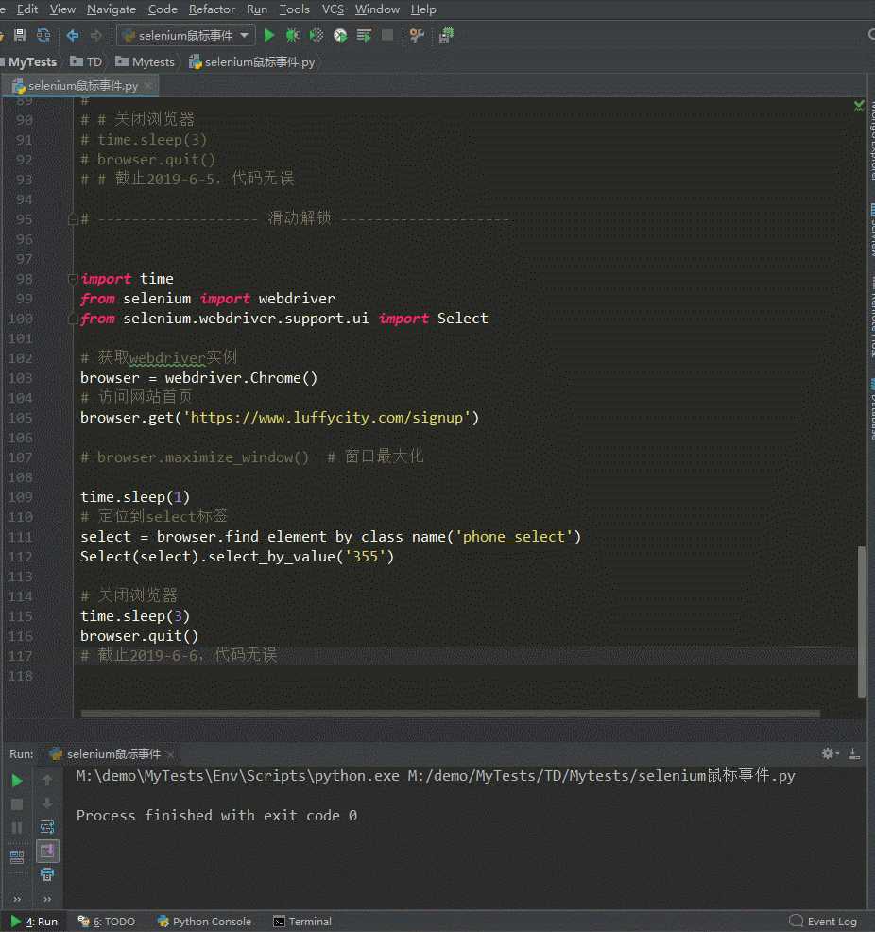The image size is (875, 932).
Task: Click the python script path link in the console
Action: click(x=601, y=776)
